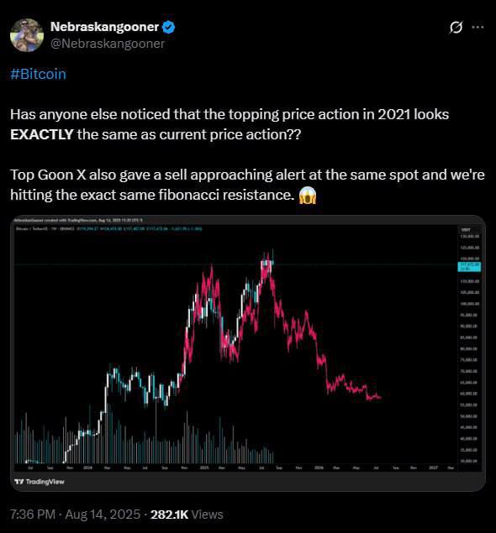496x533 pixels.
Task: Click the 2025 label on time axis
Action: [204, 468]
